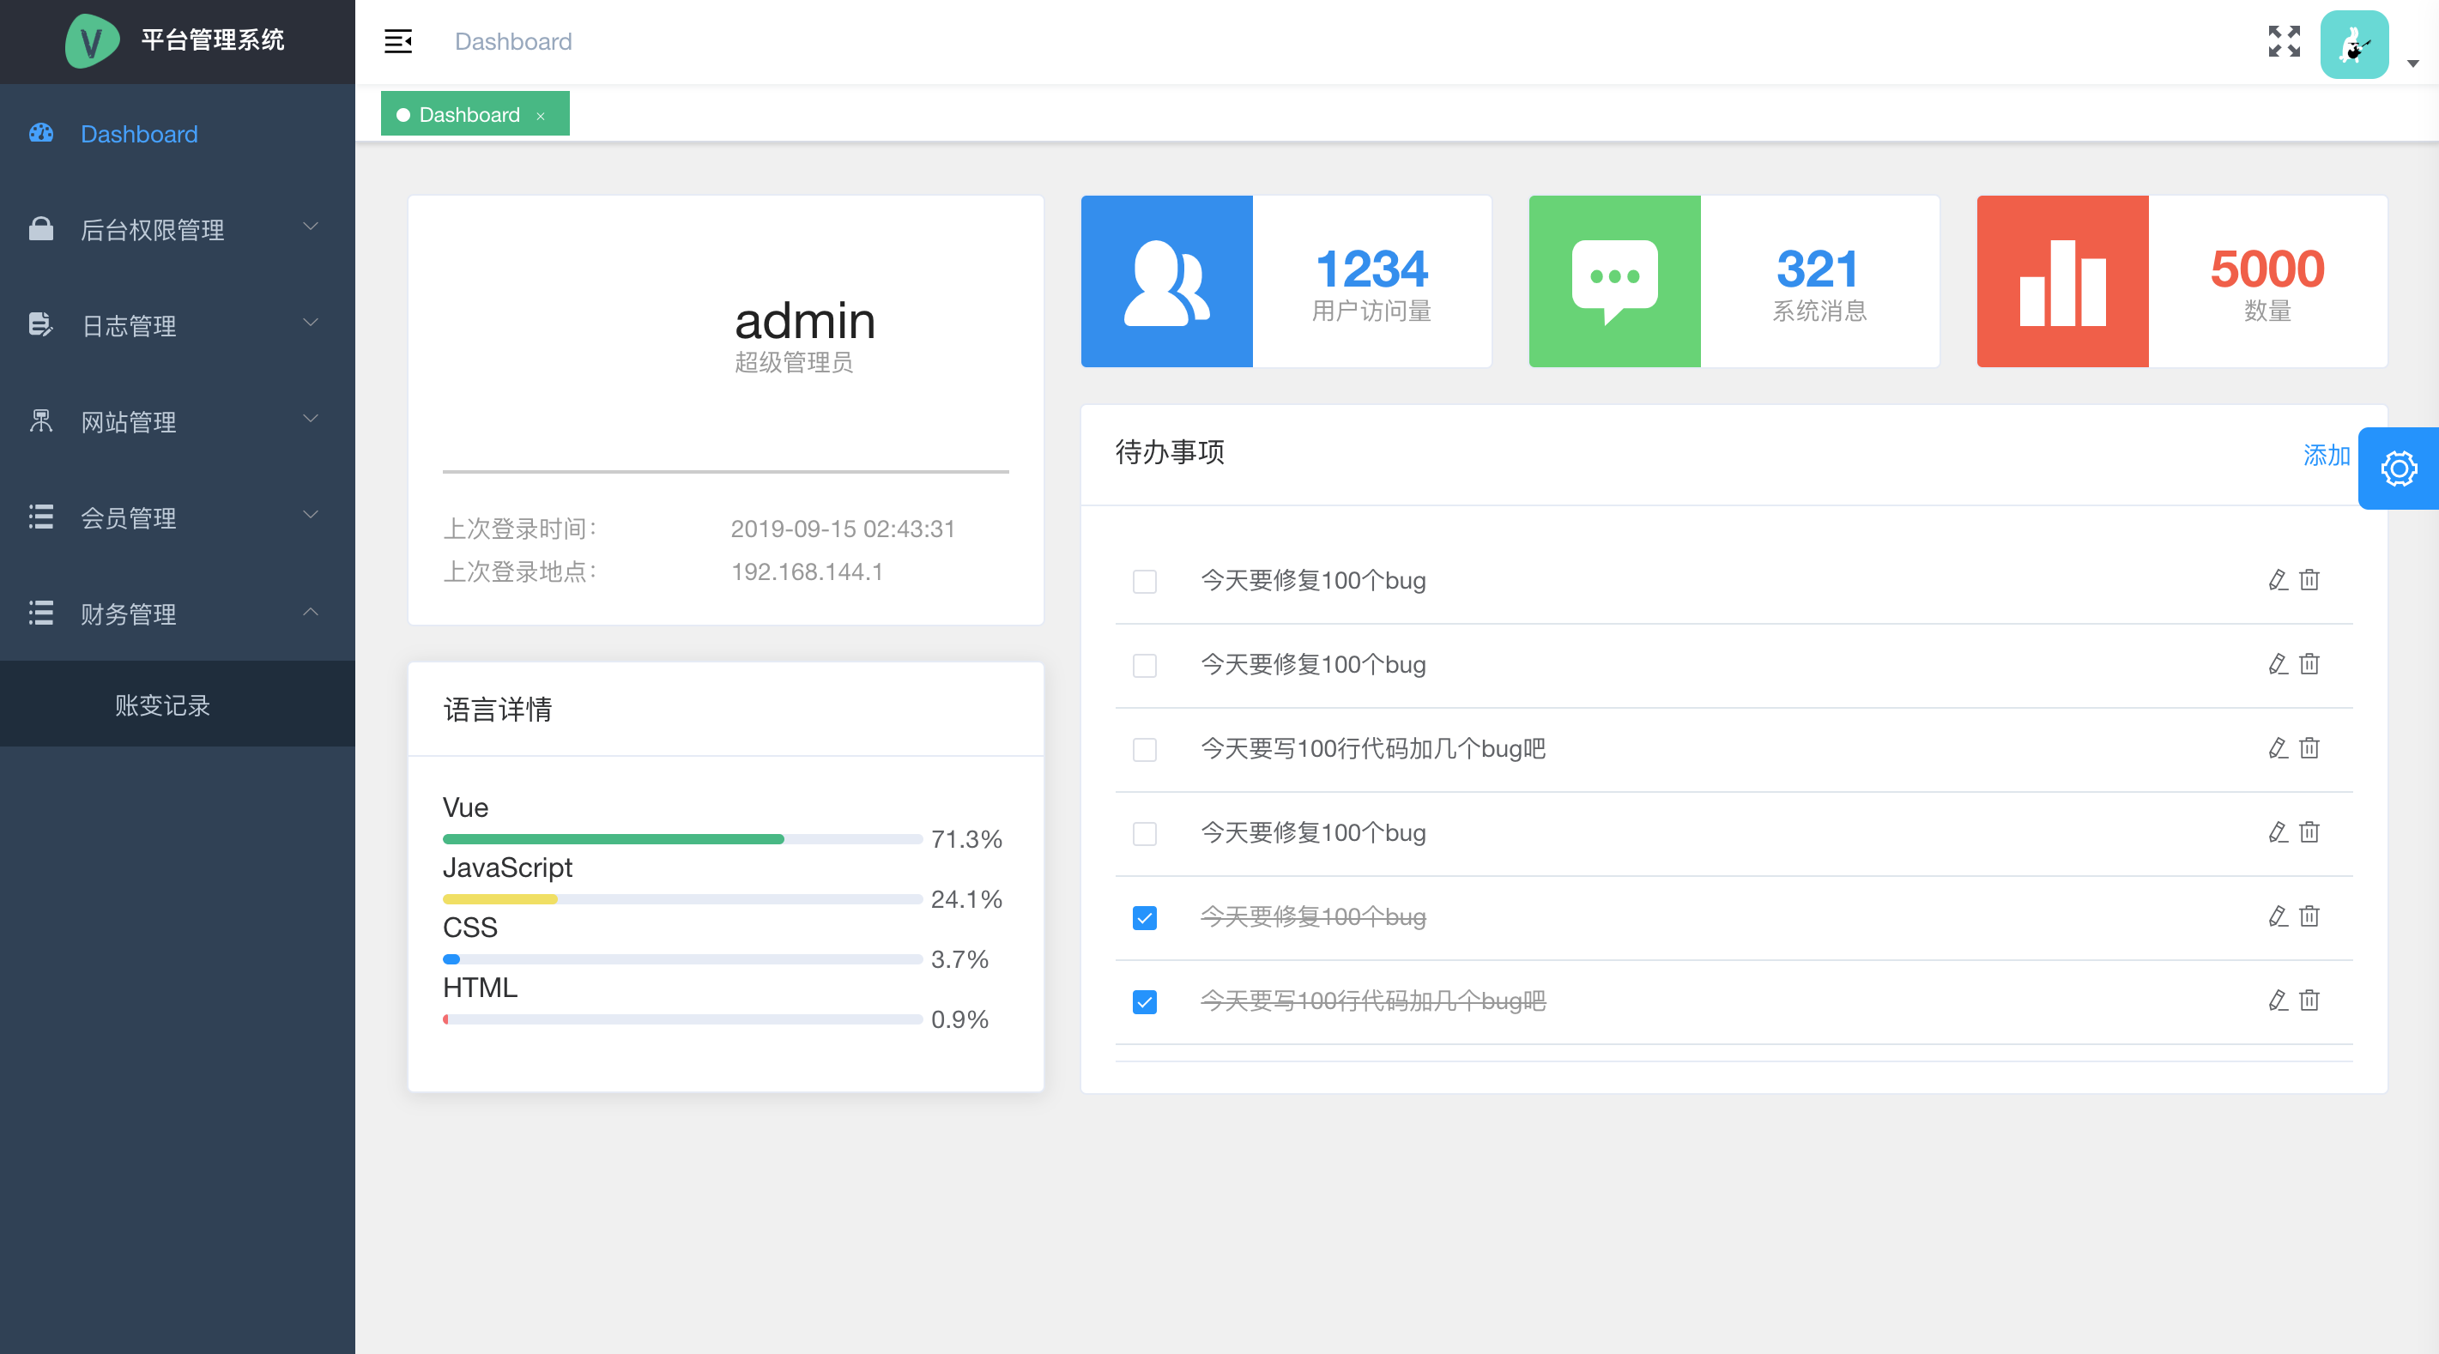Image resolution: width=2439 pixels, height=1354 pixels.
Task: Check the 今天要写100行代码 unchecked todo box
Action: 1145,749
